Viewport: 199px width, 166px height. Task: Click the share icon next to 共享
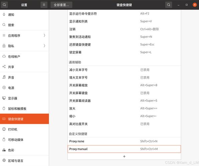point(4,67)
